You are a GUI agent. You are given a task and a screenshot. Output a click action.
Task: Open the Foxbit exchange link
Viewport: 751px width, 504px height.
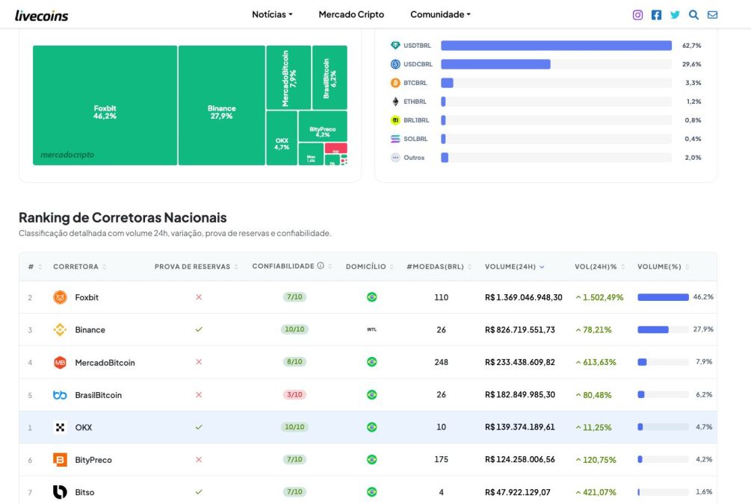87,297
